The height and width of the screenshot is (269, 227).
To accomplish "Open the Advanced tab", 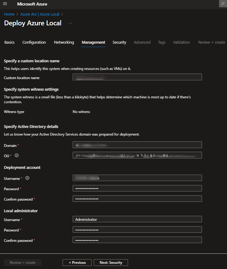I will coord(142,42).
